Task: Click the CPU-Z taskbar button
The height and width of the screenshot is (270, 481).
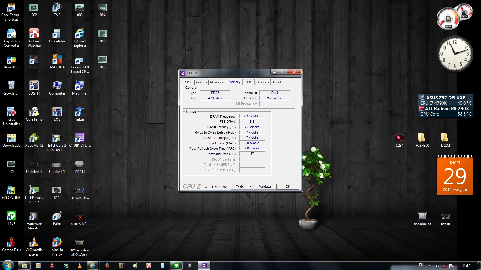Action: pyautogui.click(x=204, y=265)
